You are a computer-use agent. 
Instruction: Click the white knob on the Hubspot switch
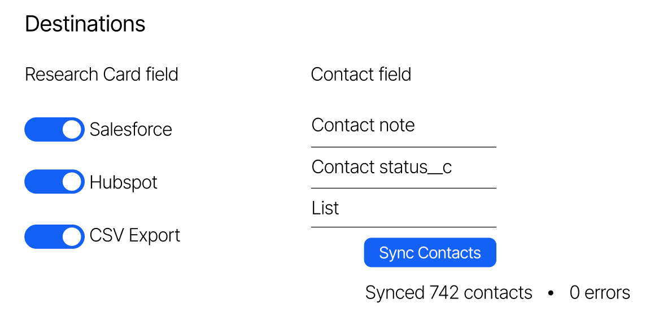[x=72, y=182]
